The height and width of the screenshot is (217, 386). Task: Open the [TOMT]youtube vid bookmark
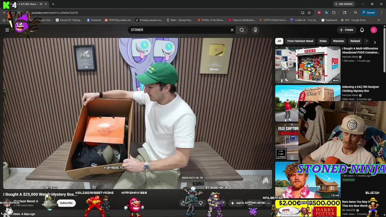tap(118, 20)
